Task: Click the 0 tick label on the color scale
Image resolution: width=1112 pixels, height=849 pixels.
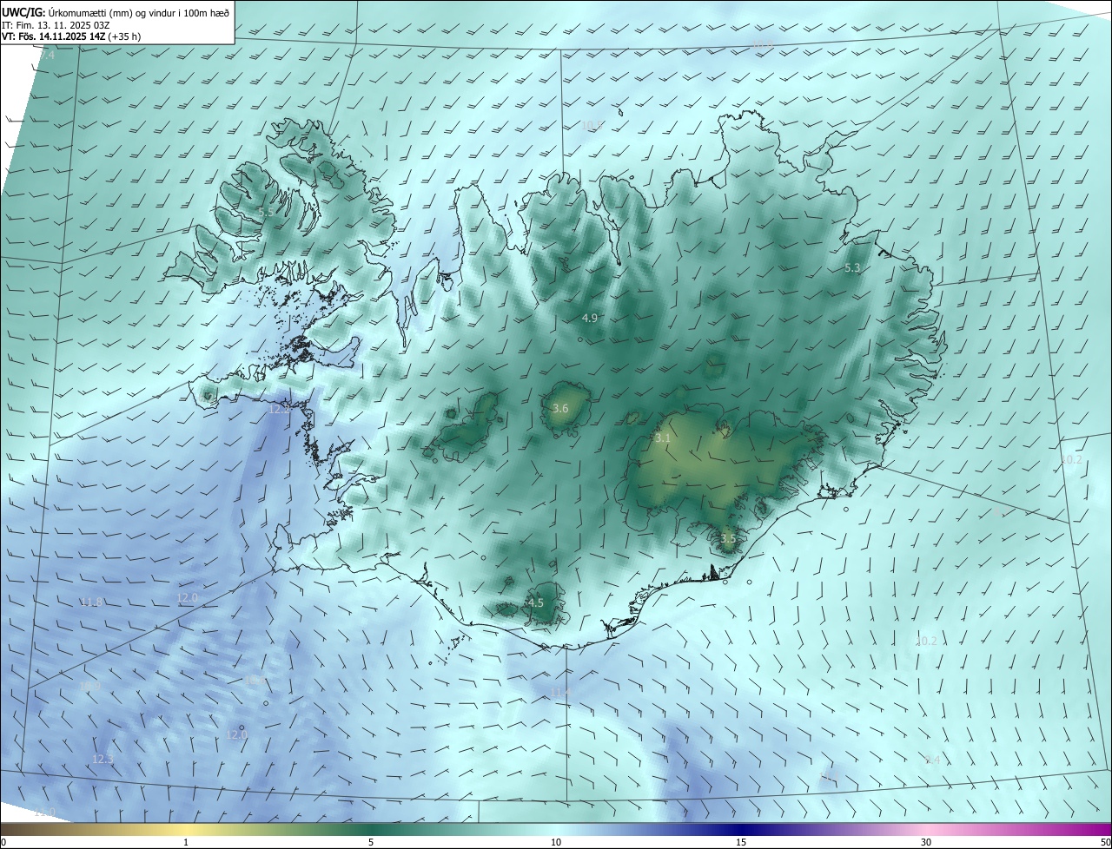Action: click(3, 842)
